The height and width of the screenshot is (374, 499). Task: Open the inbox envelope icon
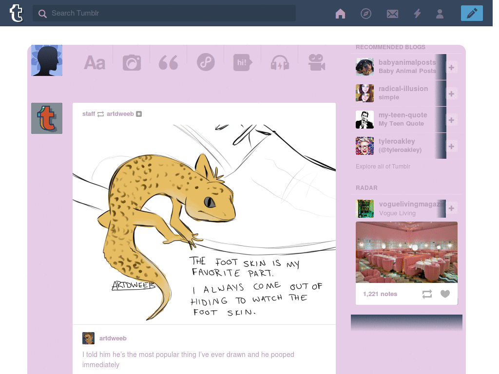tap(392, 14)
